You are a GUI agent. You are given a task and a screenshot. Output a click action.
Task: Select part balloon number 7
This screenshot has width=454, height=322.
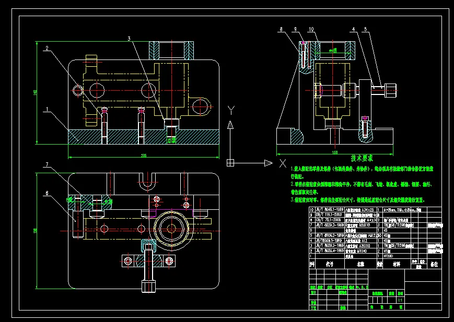click(47, 164)
